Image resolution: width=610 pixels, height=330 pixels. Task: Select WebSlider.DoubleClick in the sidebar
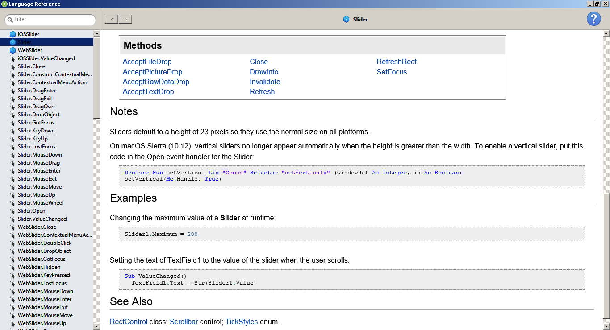[x=45, y=243]
